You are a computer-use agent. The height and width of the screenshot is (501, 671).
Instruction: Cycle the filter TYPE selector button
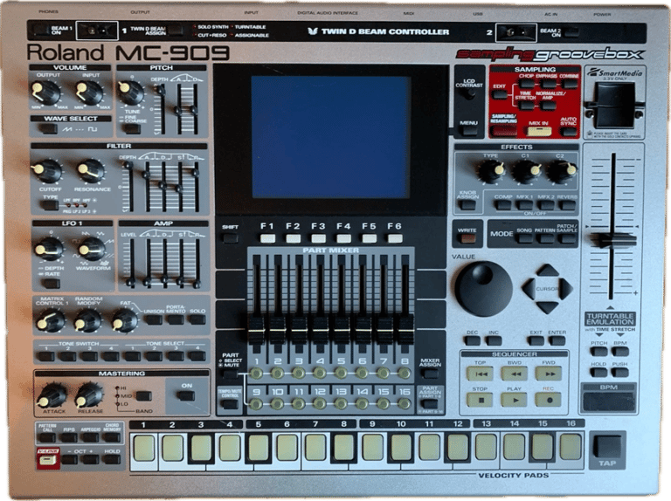pyautogui.click(x=50, y=205)
